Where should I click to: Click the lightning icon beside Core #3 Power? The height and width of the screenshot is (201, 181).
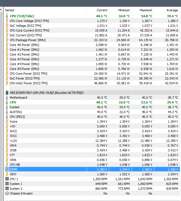coord(7,59)
